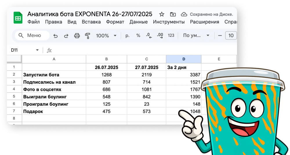
Task: Activate the paint format tool
Action: (88, 36)
